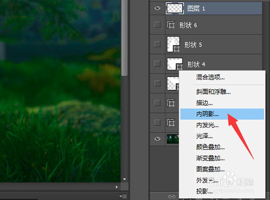Click the canvas scroll-right arrow
This screenshot has width=270, height=200.
tap(117, 187)
